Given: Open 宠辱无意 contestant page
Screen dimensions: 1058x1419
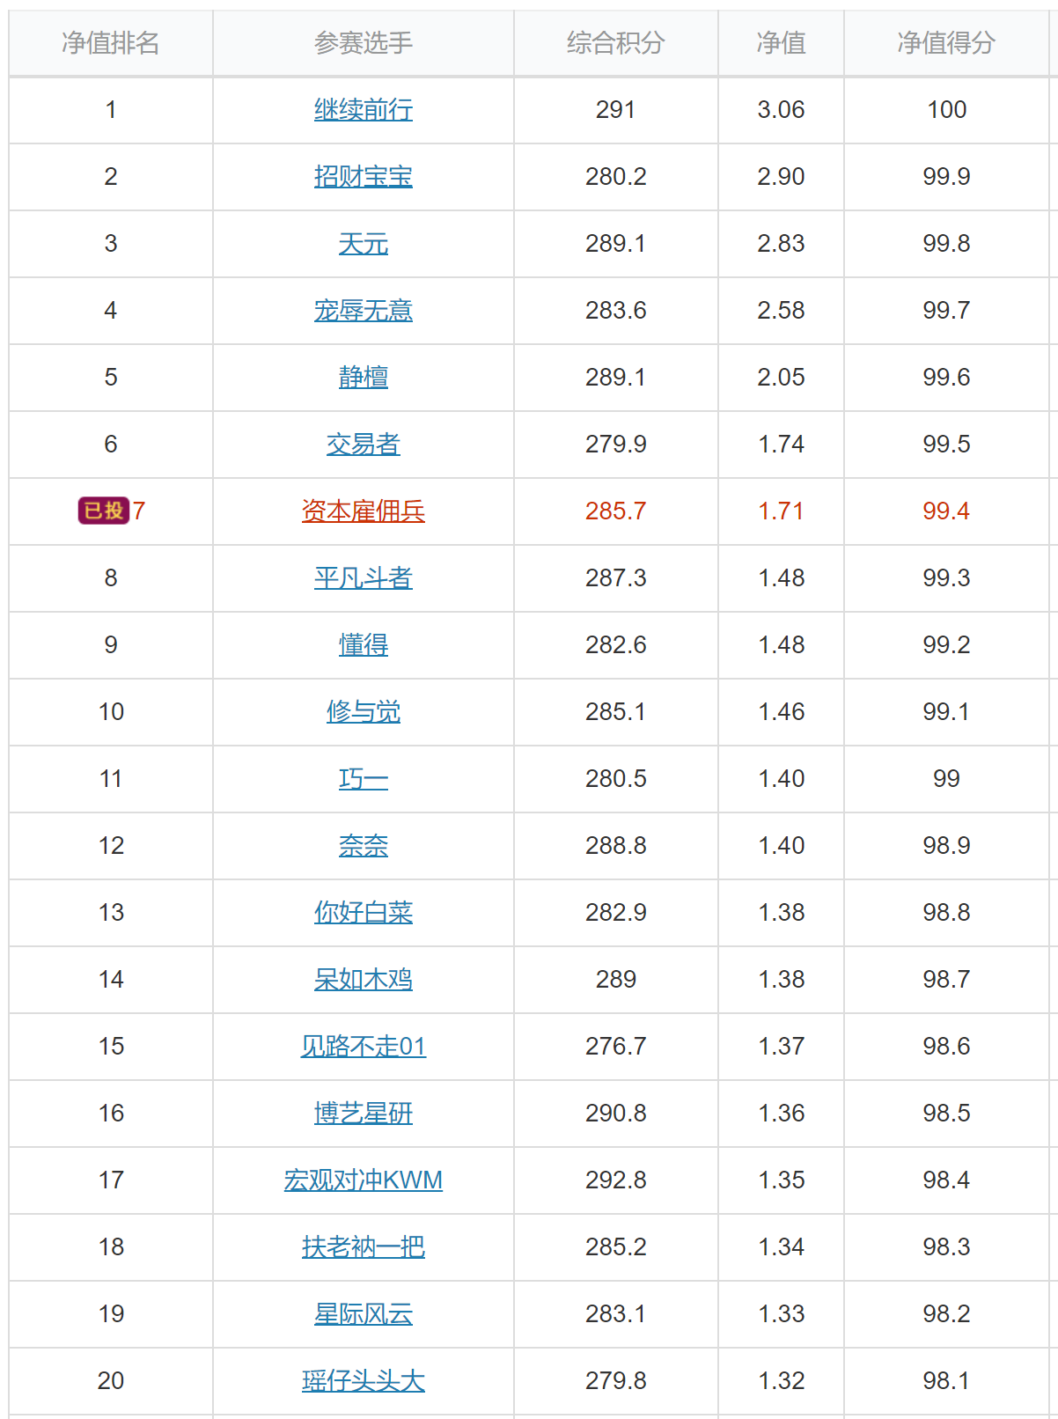Looking at the screenshot, I should [x=364, y=310].
